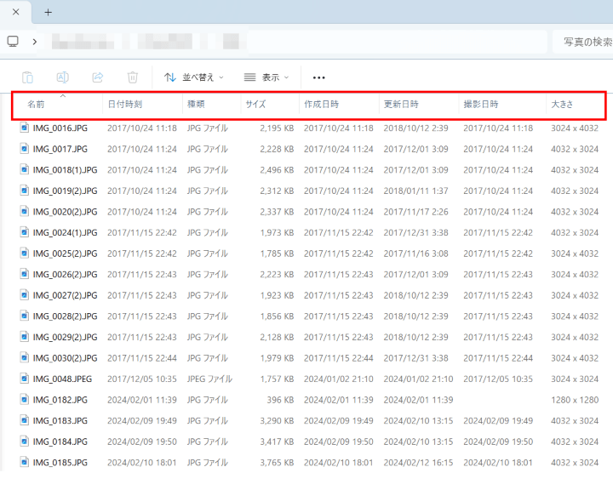613x490 pixels.
Task: Click the rename icon in toolbar
Action: [62, 77]
